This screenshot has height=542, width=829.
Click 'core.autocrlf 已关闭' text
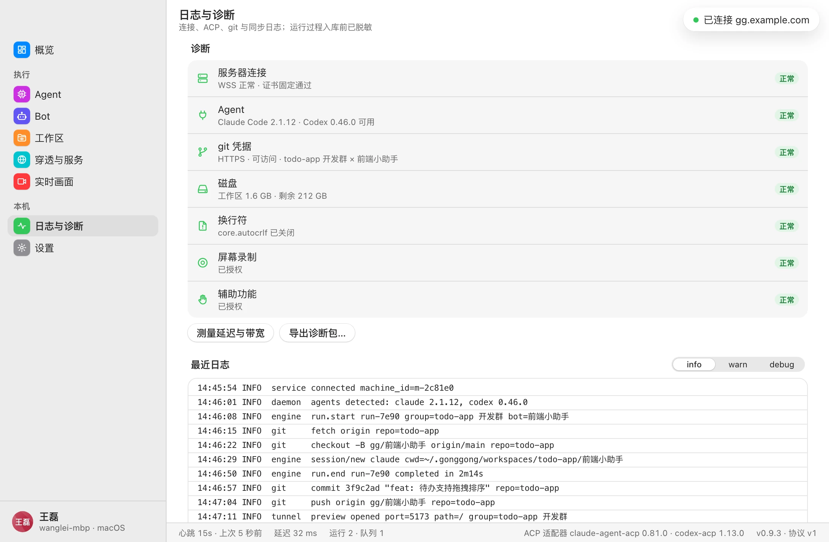tap(256, 233)
